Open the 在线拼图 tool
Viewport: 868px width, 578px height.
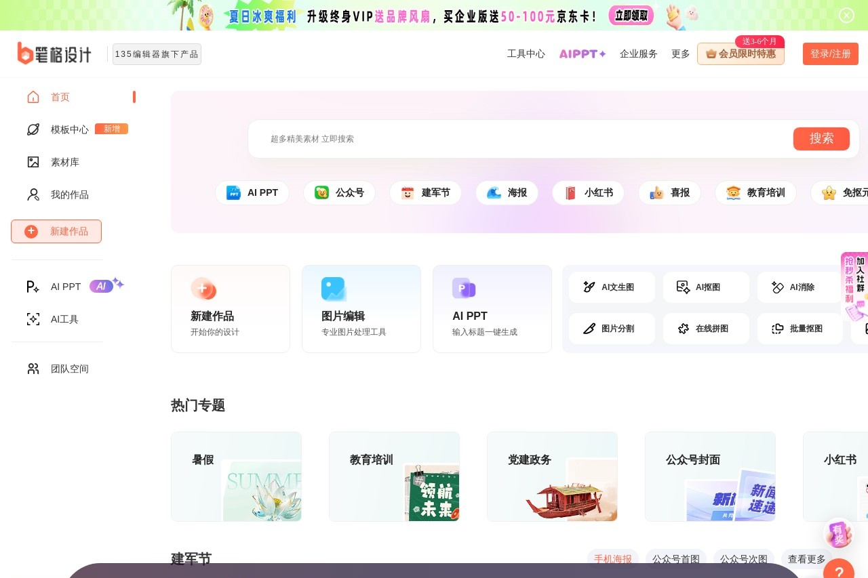click(706, 329)
